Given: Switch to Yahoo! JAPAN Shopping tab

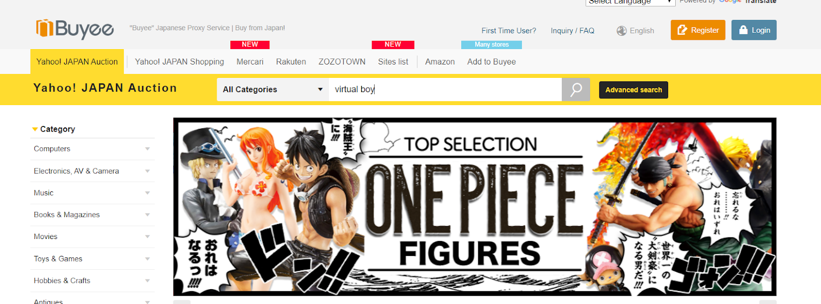Looking at the screenshot, I should [180, 62].
